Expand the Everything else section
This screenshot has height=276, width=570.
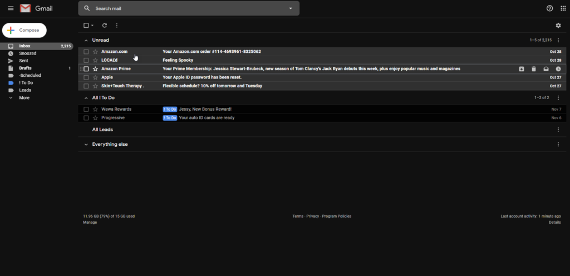click(x=86, y=145)
